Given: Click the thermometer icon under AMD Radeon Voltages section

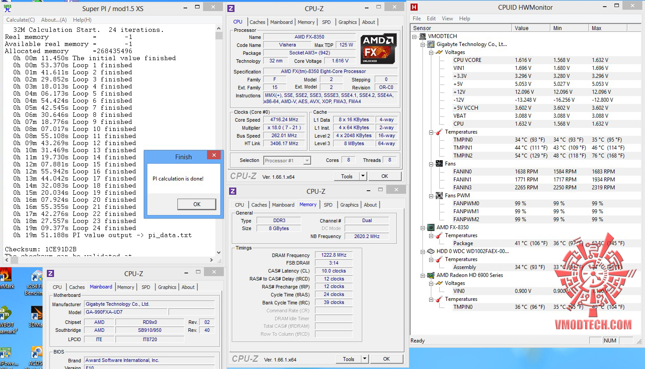Looking at the screenshot, I should (439, 299).
